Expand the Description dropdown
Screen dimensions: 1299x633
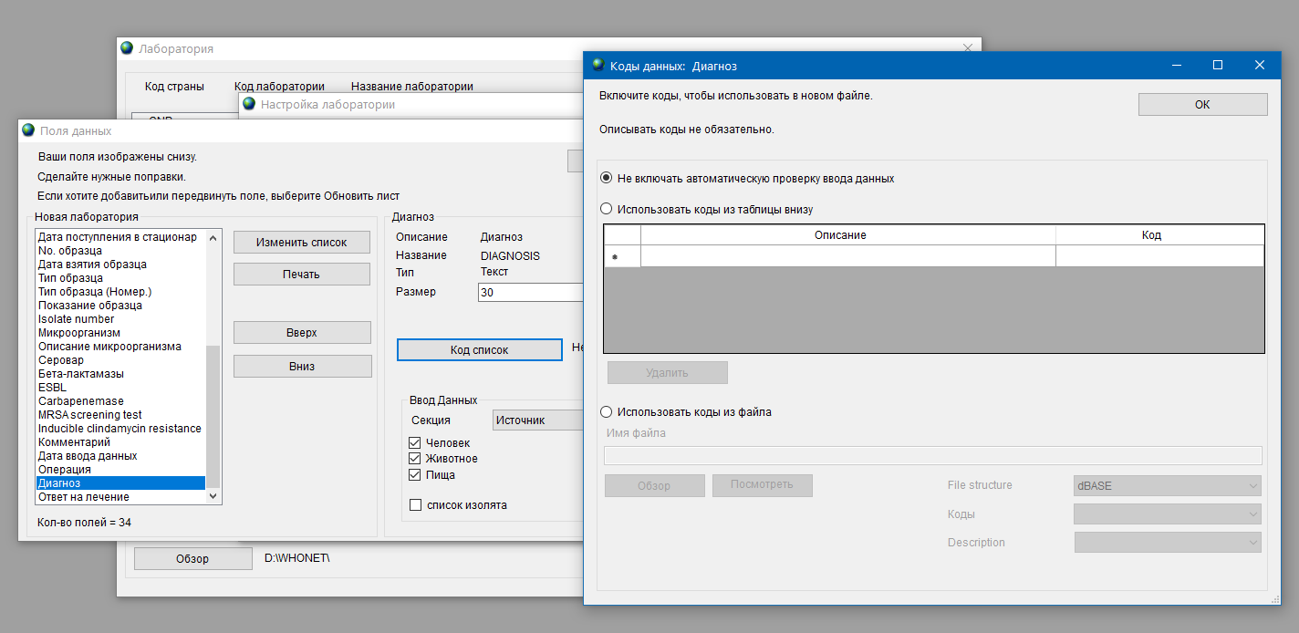coord(1168,543)
